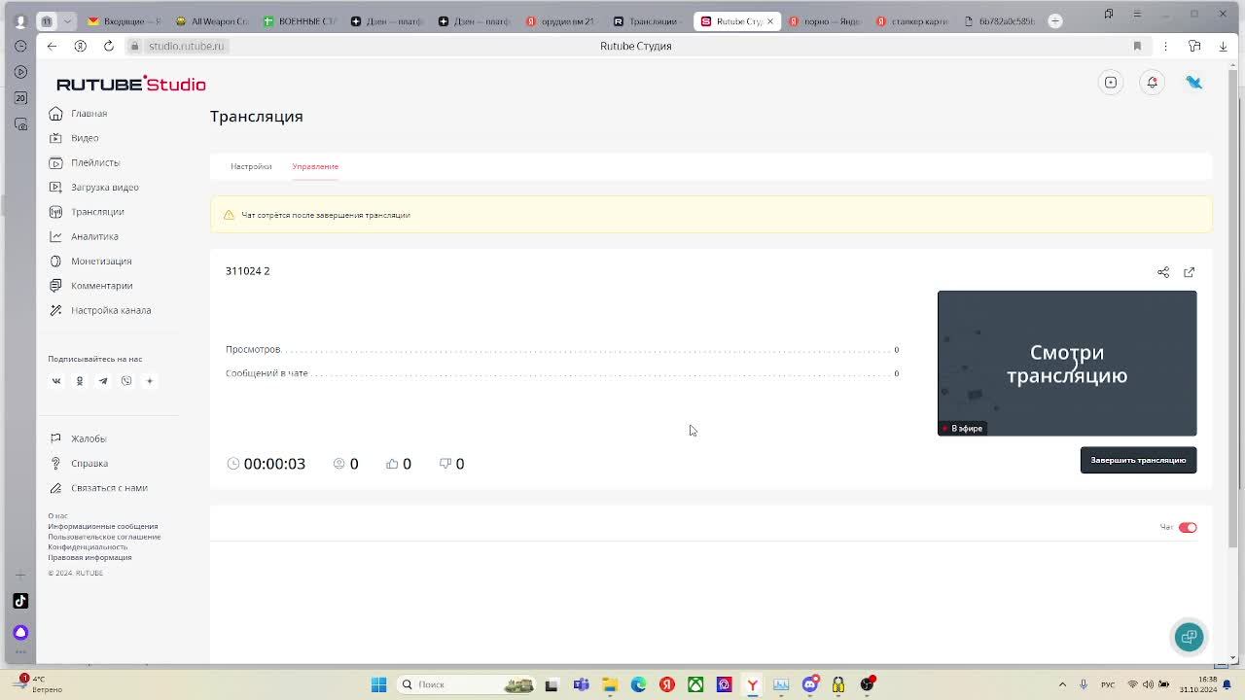1245x700 pixels.
Task: Open the Видео section
Action: 74,138
